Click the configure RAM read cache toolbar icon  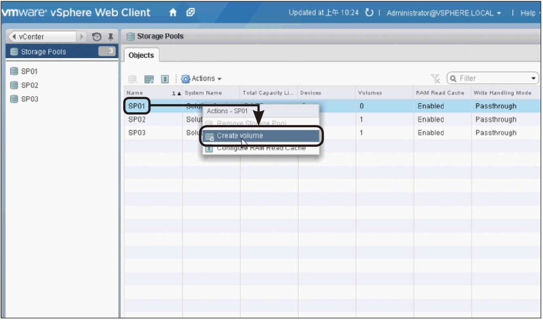[x=165, y=79]
